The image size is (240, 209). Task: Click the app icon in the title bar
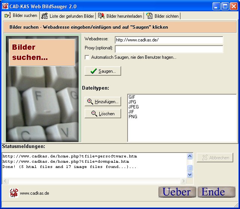(x=5, y=6)
